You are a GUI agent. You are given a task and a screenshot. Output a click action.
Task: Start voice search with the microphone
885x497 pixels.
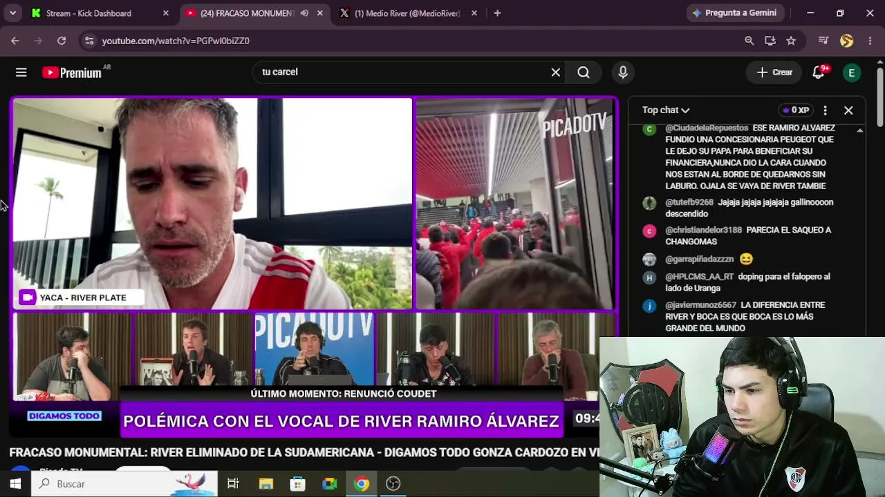tap(623, 72)
